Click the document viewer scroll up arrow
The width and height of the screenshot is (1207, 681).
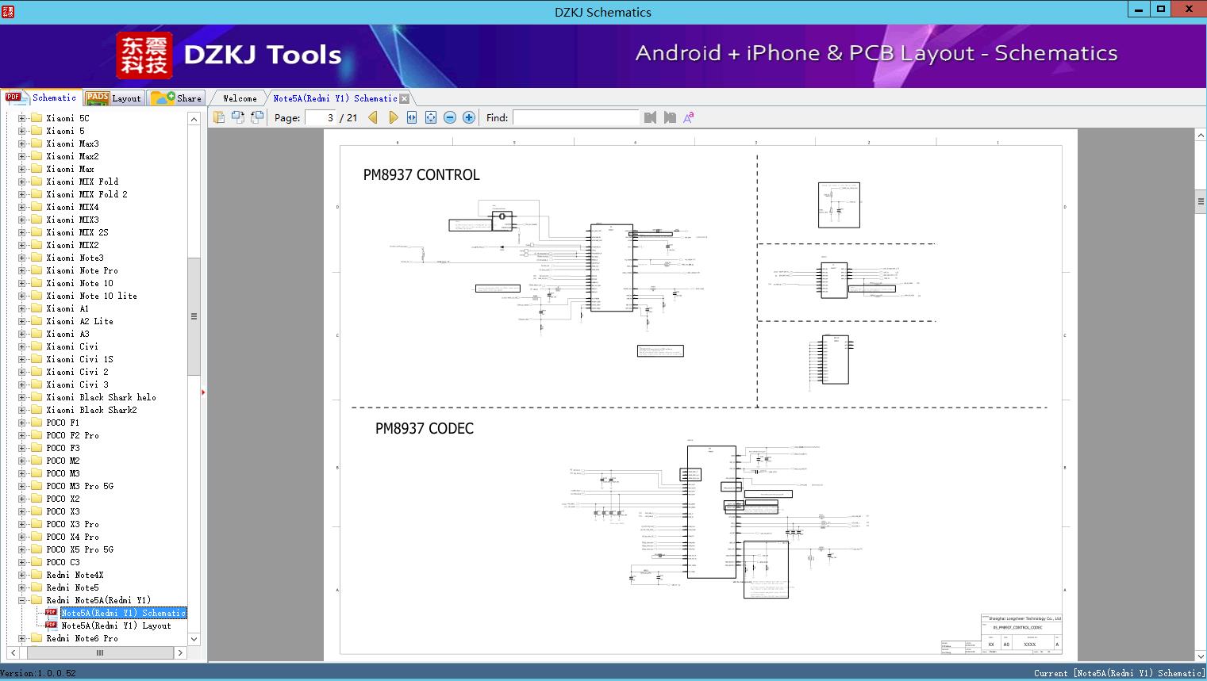(1201, 136)
